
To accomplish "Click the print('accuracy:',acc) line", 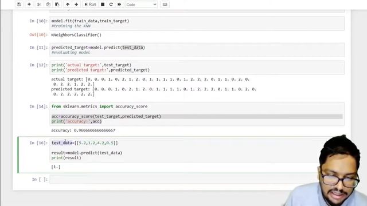I will coord(76,121).
